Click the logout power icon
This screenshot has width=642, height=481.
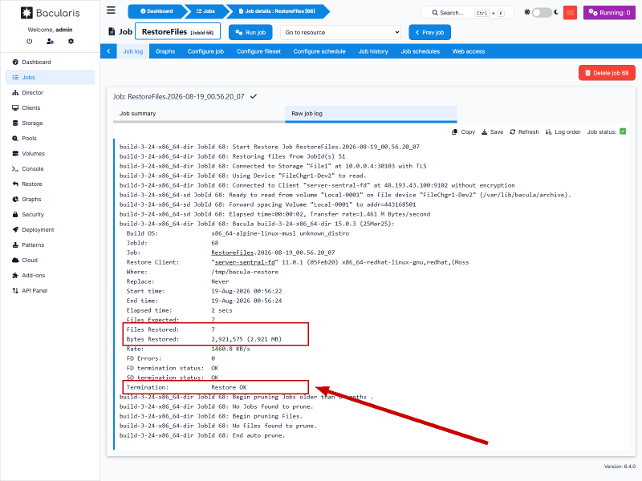29,42
